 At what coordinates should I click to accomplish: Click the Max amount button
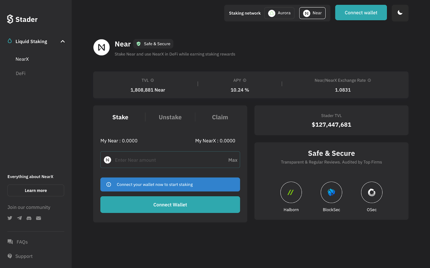coord(233,160)
